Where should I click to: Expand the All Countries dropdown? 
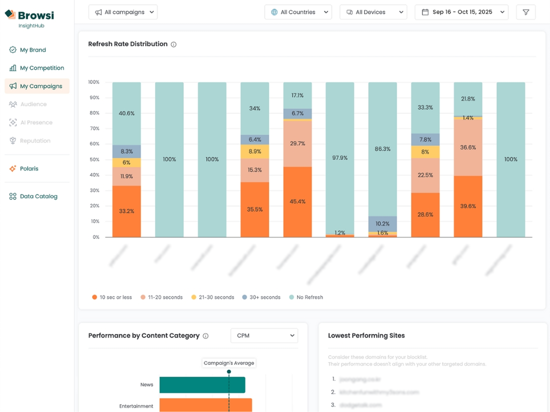pyautogui.click(x=298, y=12)
